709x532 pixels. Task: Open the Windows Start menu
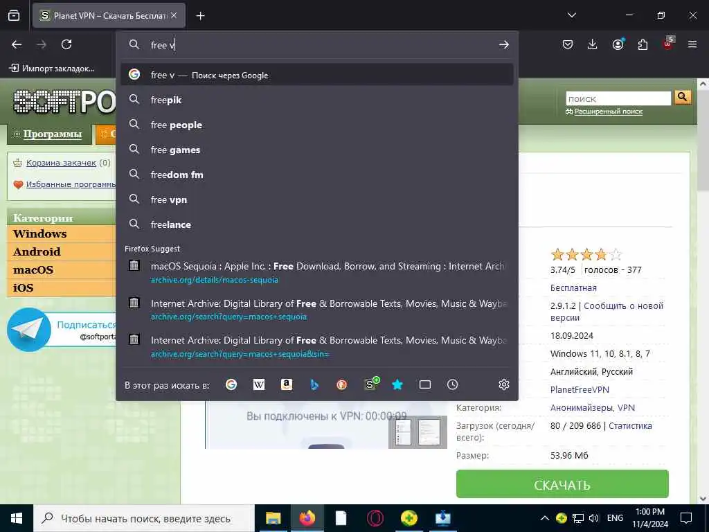tap(17, 518)
